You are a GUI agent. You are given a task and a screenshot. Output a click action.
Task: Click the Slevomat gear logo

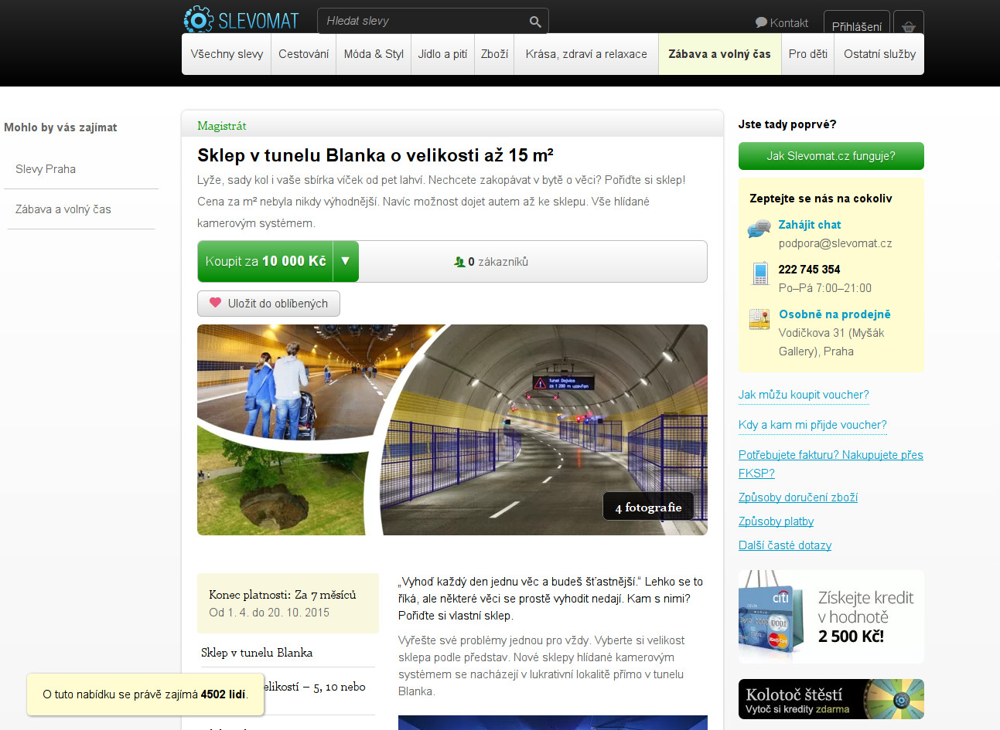coord(198,19)
